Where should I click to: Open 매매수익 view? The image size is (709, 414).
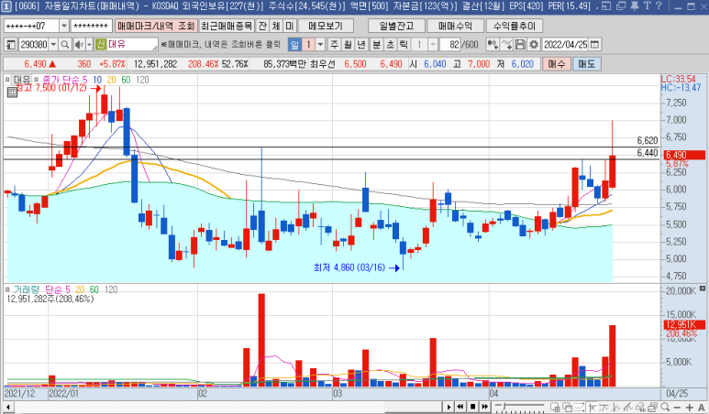tap(455, 26)
